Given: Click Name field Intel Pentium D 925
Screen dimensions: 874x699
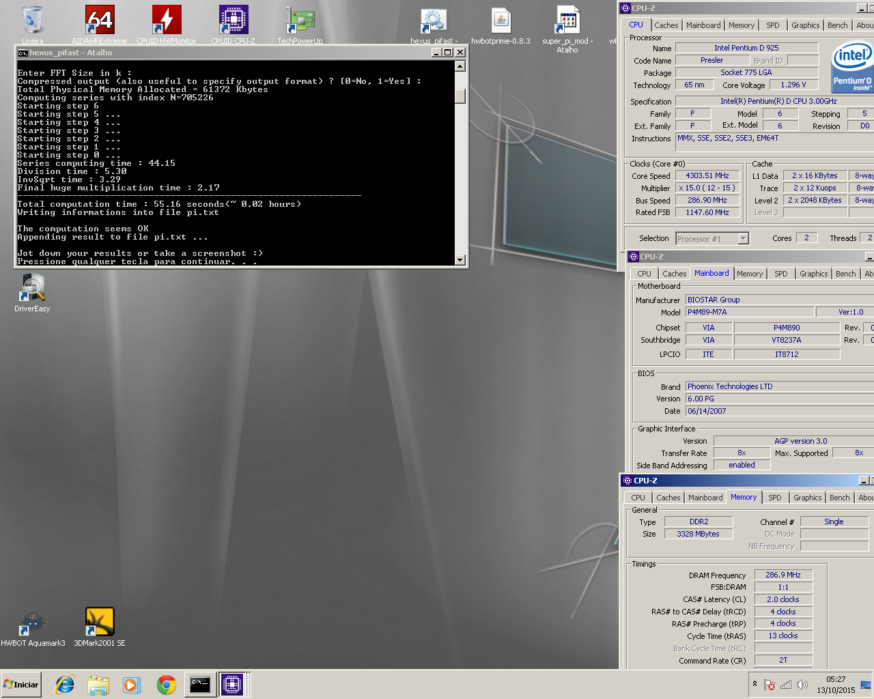Looking at the screenshot, I should click(746, 48).
